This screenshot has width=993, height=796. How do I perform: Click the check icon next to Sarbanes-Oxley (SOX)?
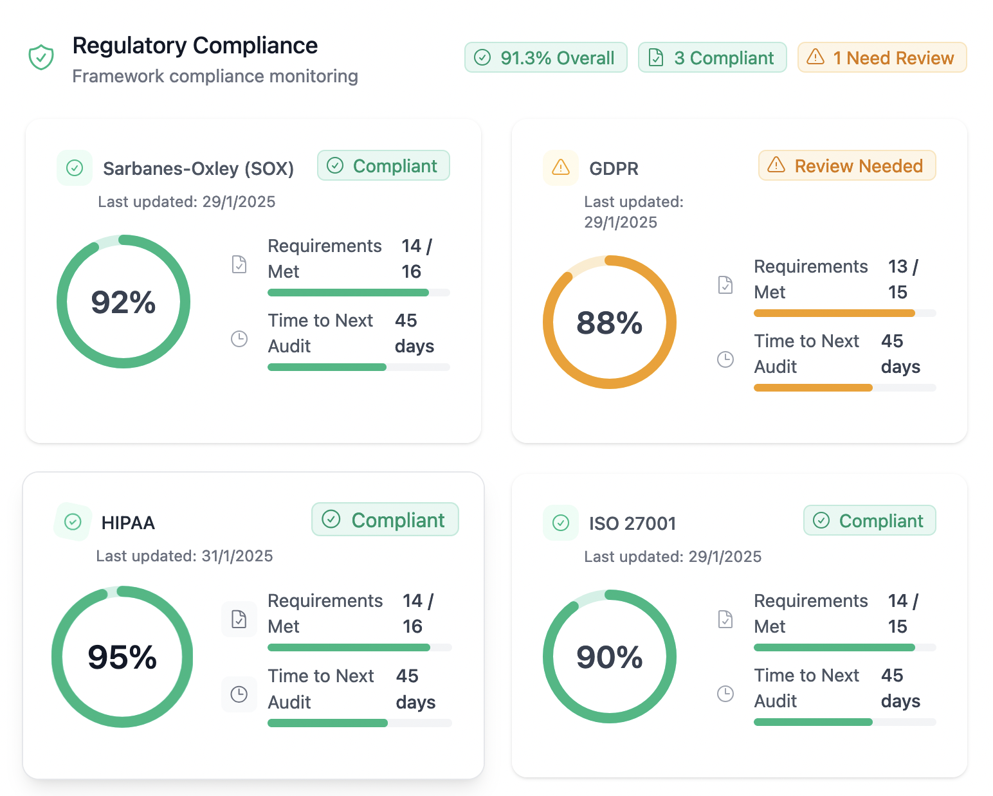coord(75,168)
